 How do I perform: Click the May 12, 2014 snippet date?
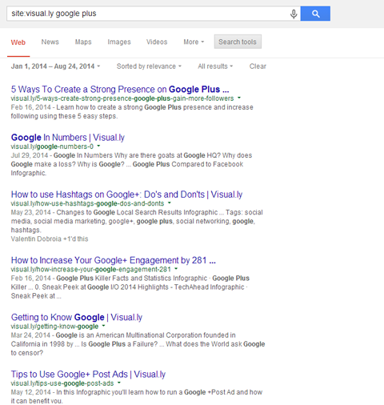(31, 392)
